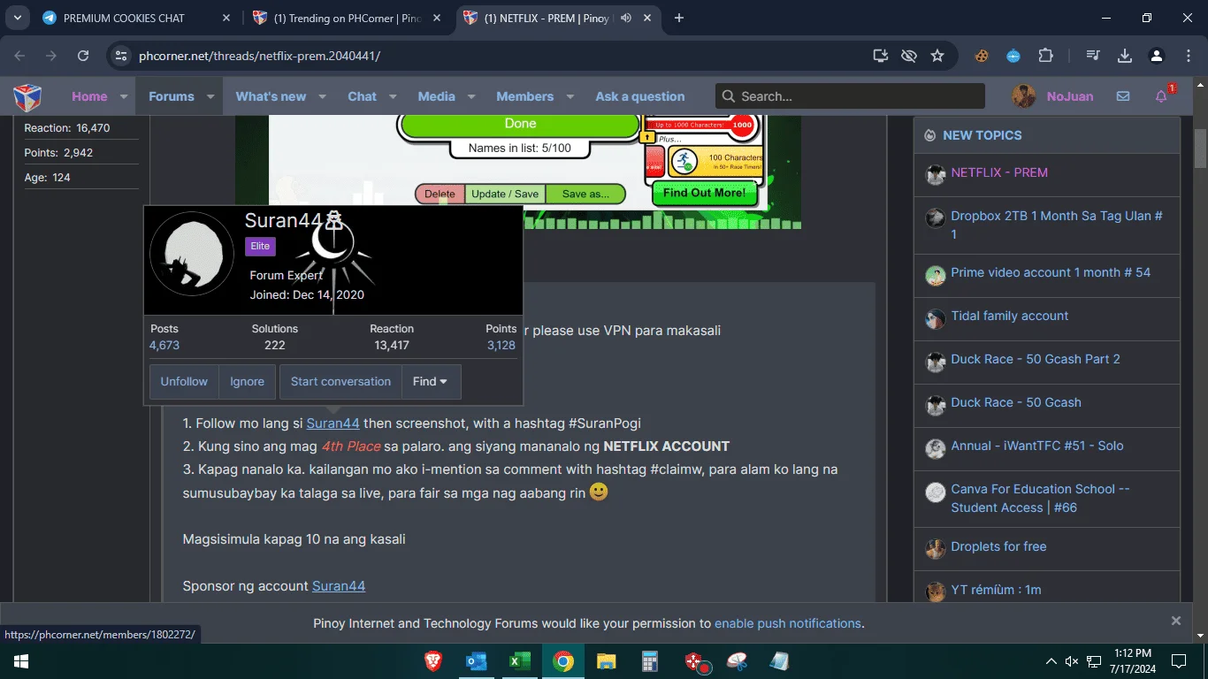Image resolution: width=1208 pixels, height=679 pixels.
Task: Switch to Trending on PHCorner tab
Action: (x=347, y=18)
